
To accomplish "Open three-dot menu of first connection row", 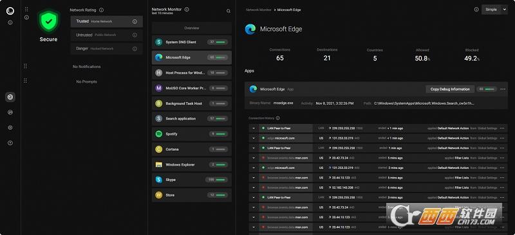I will 501,128.
